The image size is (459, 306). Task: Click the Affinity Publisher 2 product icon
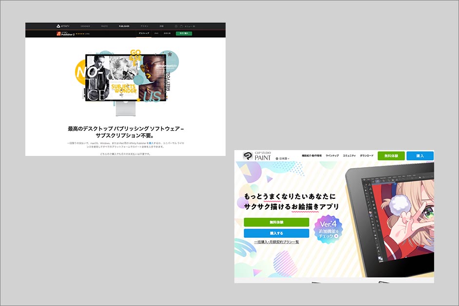point(57,34)
